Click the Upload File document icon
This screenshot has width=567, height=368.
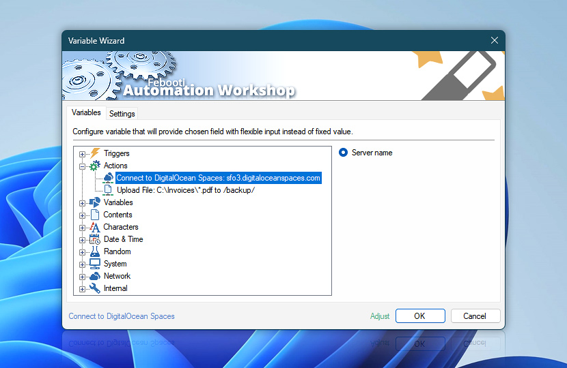[x=108, y=189]
